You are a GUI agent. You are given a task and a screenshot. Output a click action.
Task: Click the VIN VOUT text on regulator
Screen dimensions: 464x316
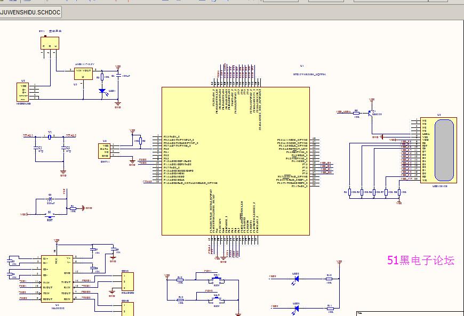[83, 71]
